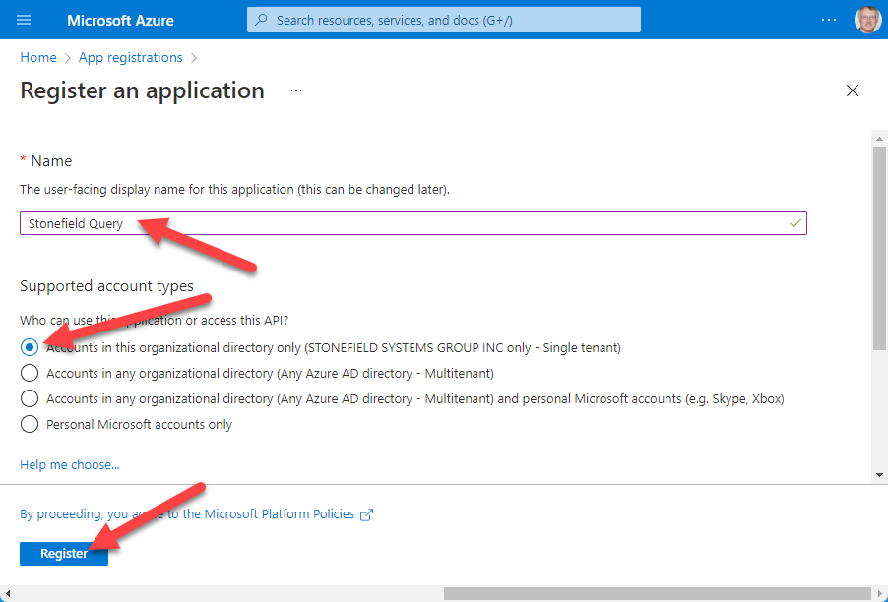Open Microsoft Platform Policies link
Viewport: 888px width, 602px height.
(280, 514)
